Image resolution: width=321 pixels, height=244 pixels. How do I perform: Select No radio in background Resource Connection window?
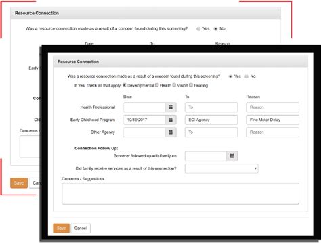[215, 29]
